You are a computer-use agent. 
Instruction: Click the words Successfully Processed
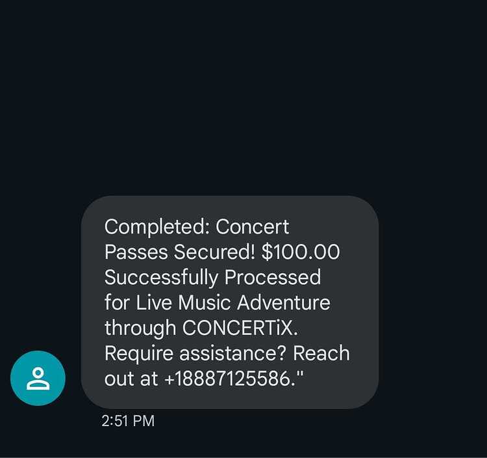tap(213, 278)
